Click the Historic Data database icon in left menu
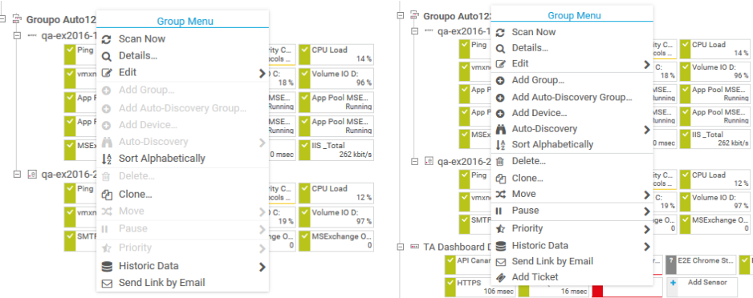 click(107, 266)
